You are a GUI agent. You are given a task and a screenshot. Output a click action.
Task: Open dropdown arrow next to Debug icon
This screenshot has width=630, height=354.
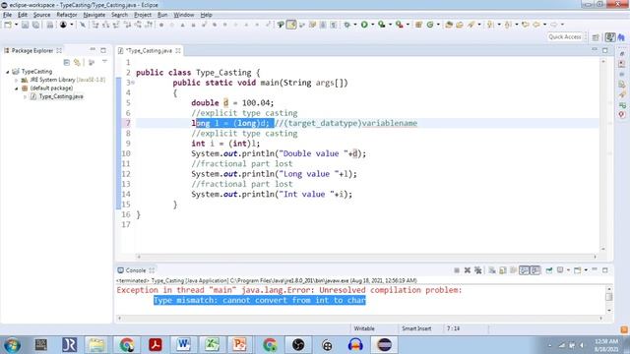355,25
